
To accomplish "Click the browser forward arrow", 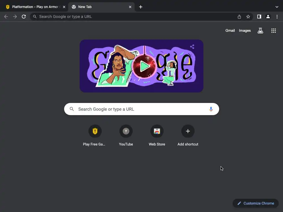I will pyautogui.click(x=15, y=17).
